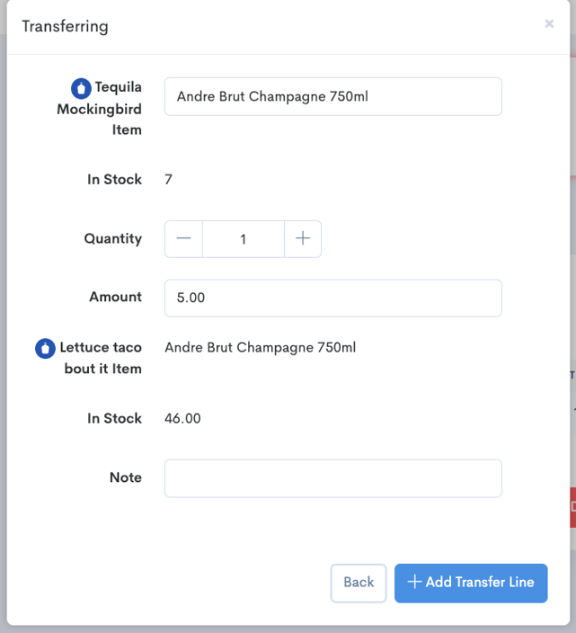Select the destination In Stock value 46.00
576x633 pixels.
182,418
